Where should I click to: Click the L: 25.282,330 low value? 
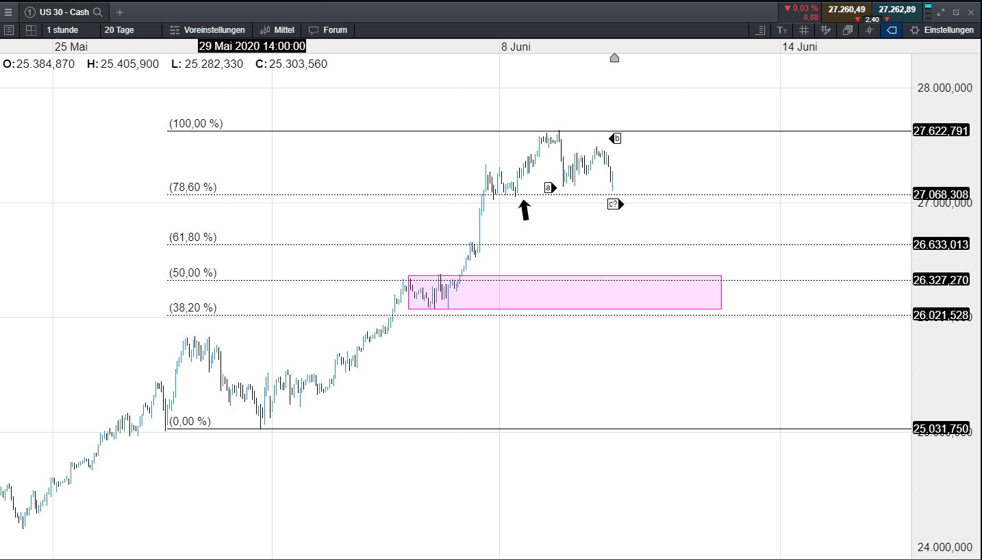[207, 64]
